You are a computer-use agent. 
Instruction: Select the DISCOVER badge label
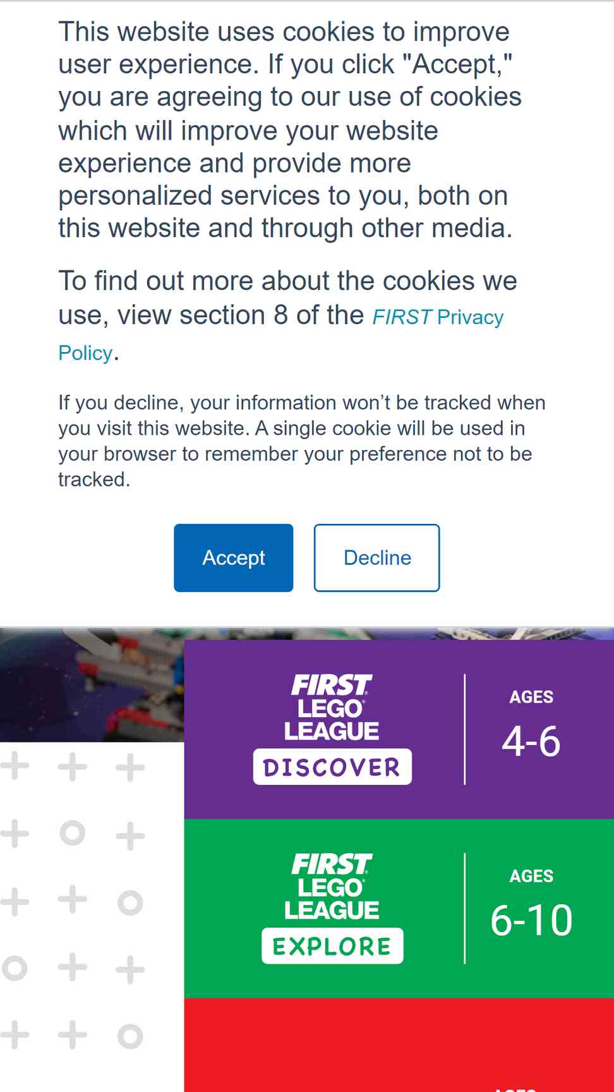(x=332, y=767)
